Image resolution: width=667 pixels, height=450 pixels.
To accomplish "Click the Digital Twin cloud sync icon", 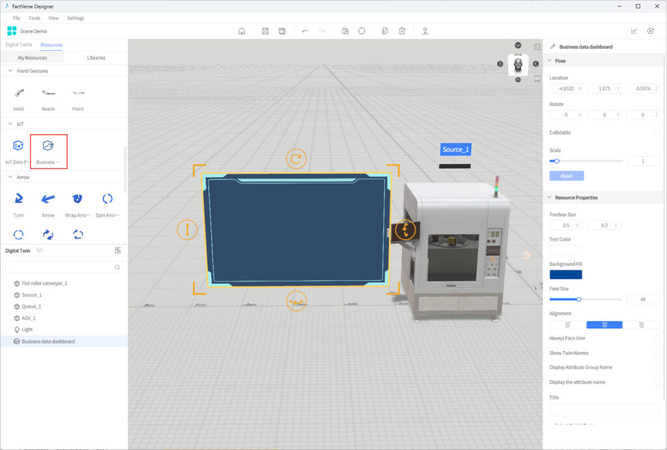I will pyautogui.click(x=40, y=250).
